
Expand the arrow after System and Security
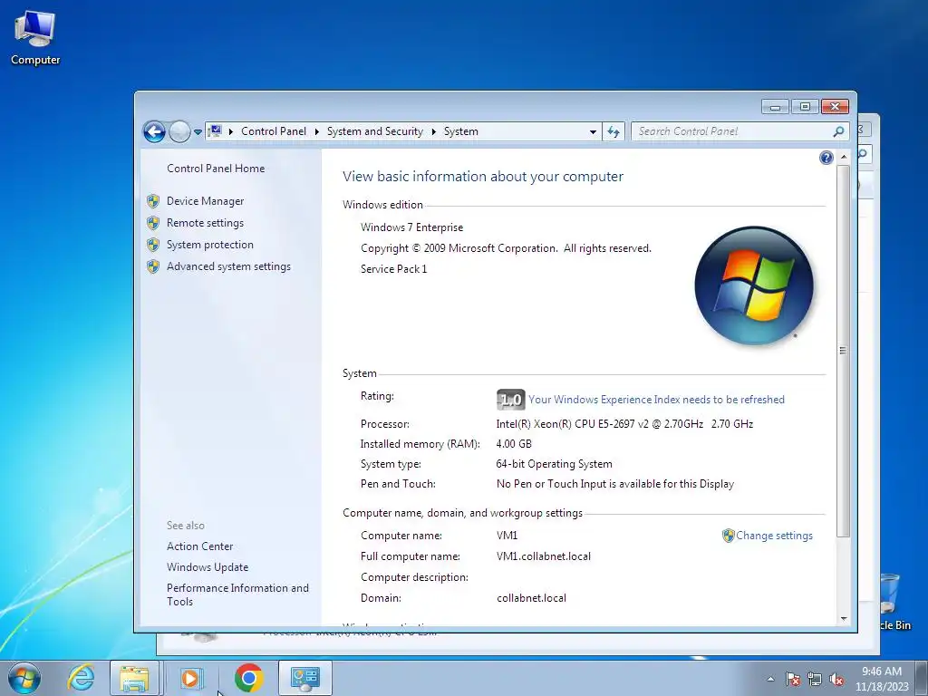tap(433, 131)
